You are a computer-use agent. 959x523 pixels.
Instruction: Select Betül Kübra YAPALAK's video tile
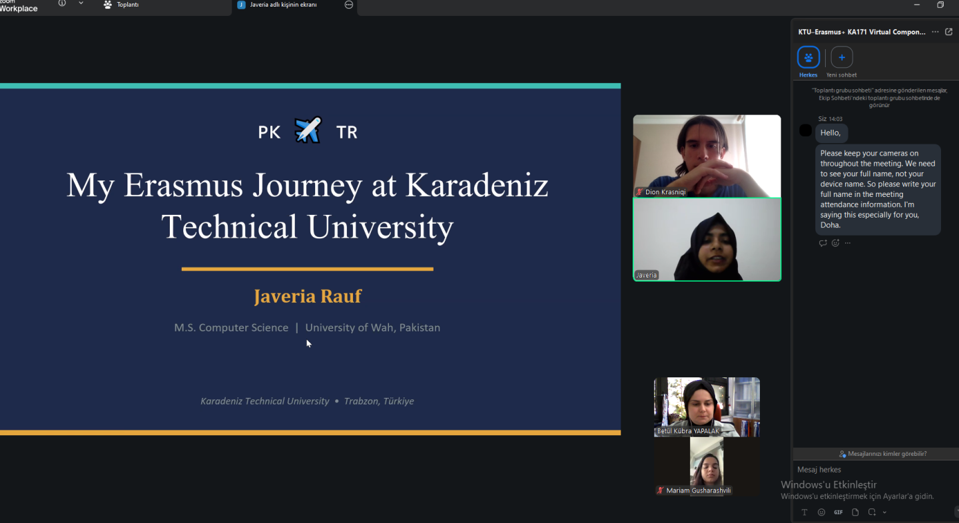click(707, 407)
